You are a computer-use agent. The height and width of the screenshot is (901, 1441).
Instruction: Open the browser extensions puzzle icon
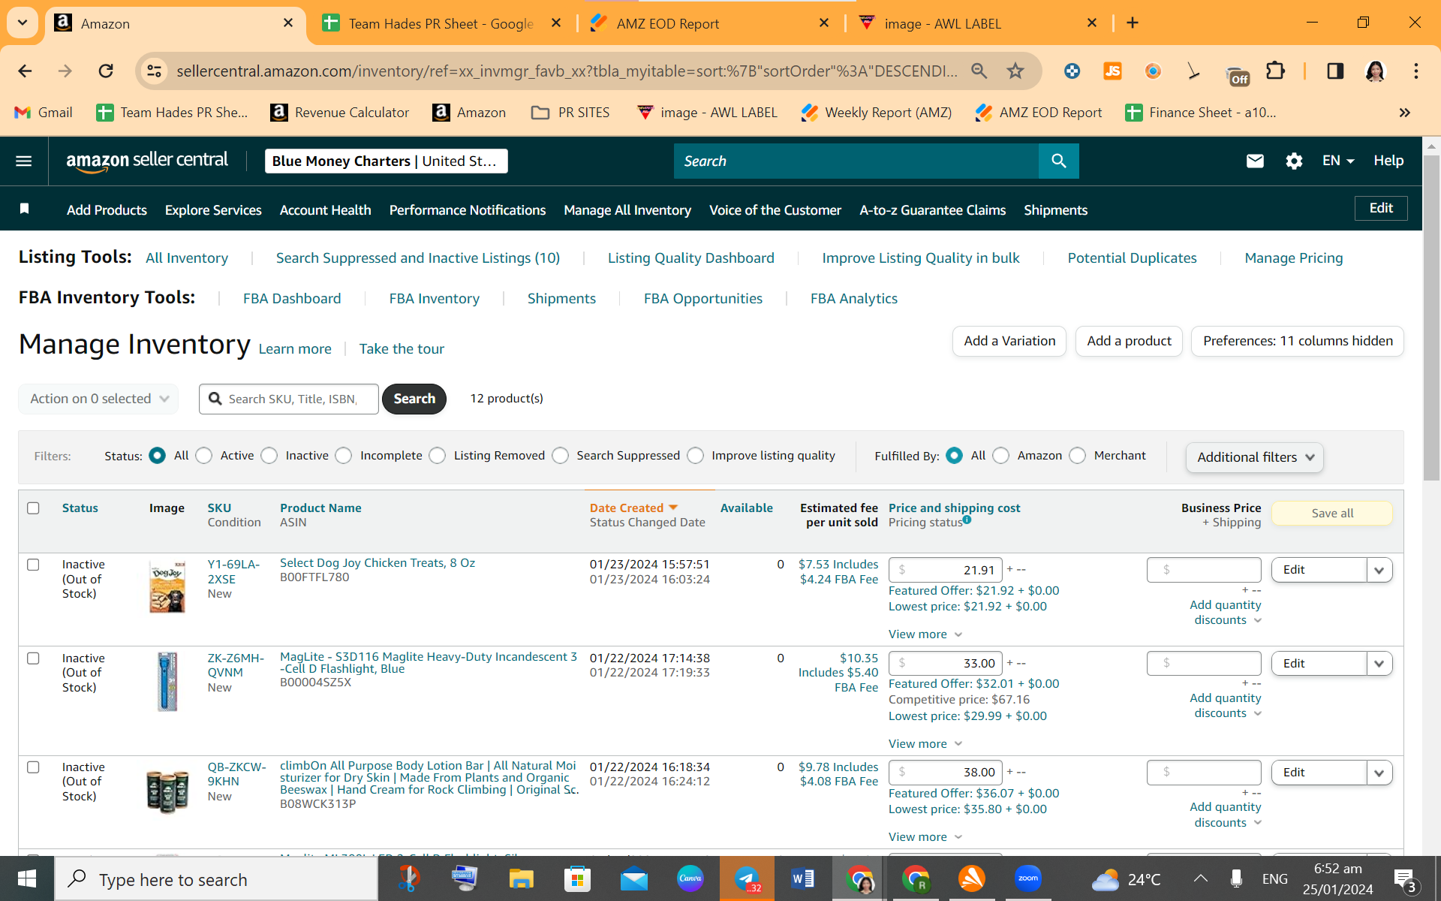point(1275,71)
